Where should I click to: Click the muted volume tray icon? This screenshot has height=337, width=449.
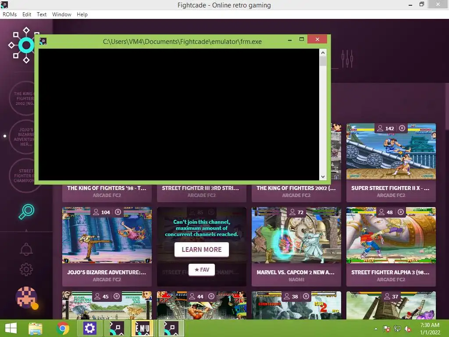point(407,329)
